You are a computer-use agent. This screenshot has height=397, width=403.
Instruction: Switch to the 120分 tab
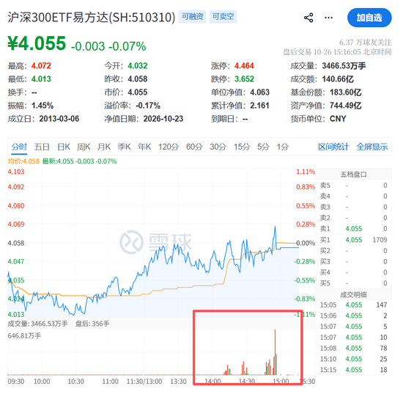tap(169, 147)
